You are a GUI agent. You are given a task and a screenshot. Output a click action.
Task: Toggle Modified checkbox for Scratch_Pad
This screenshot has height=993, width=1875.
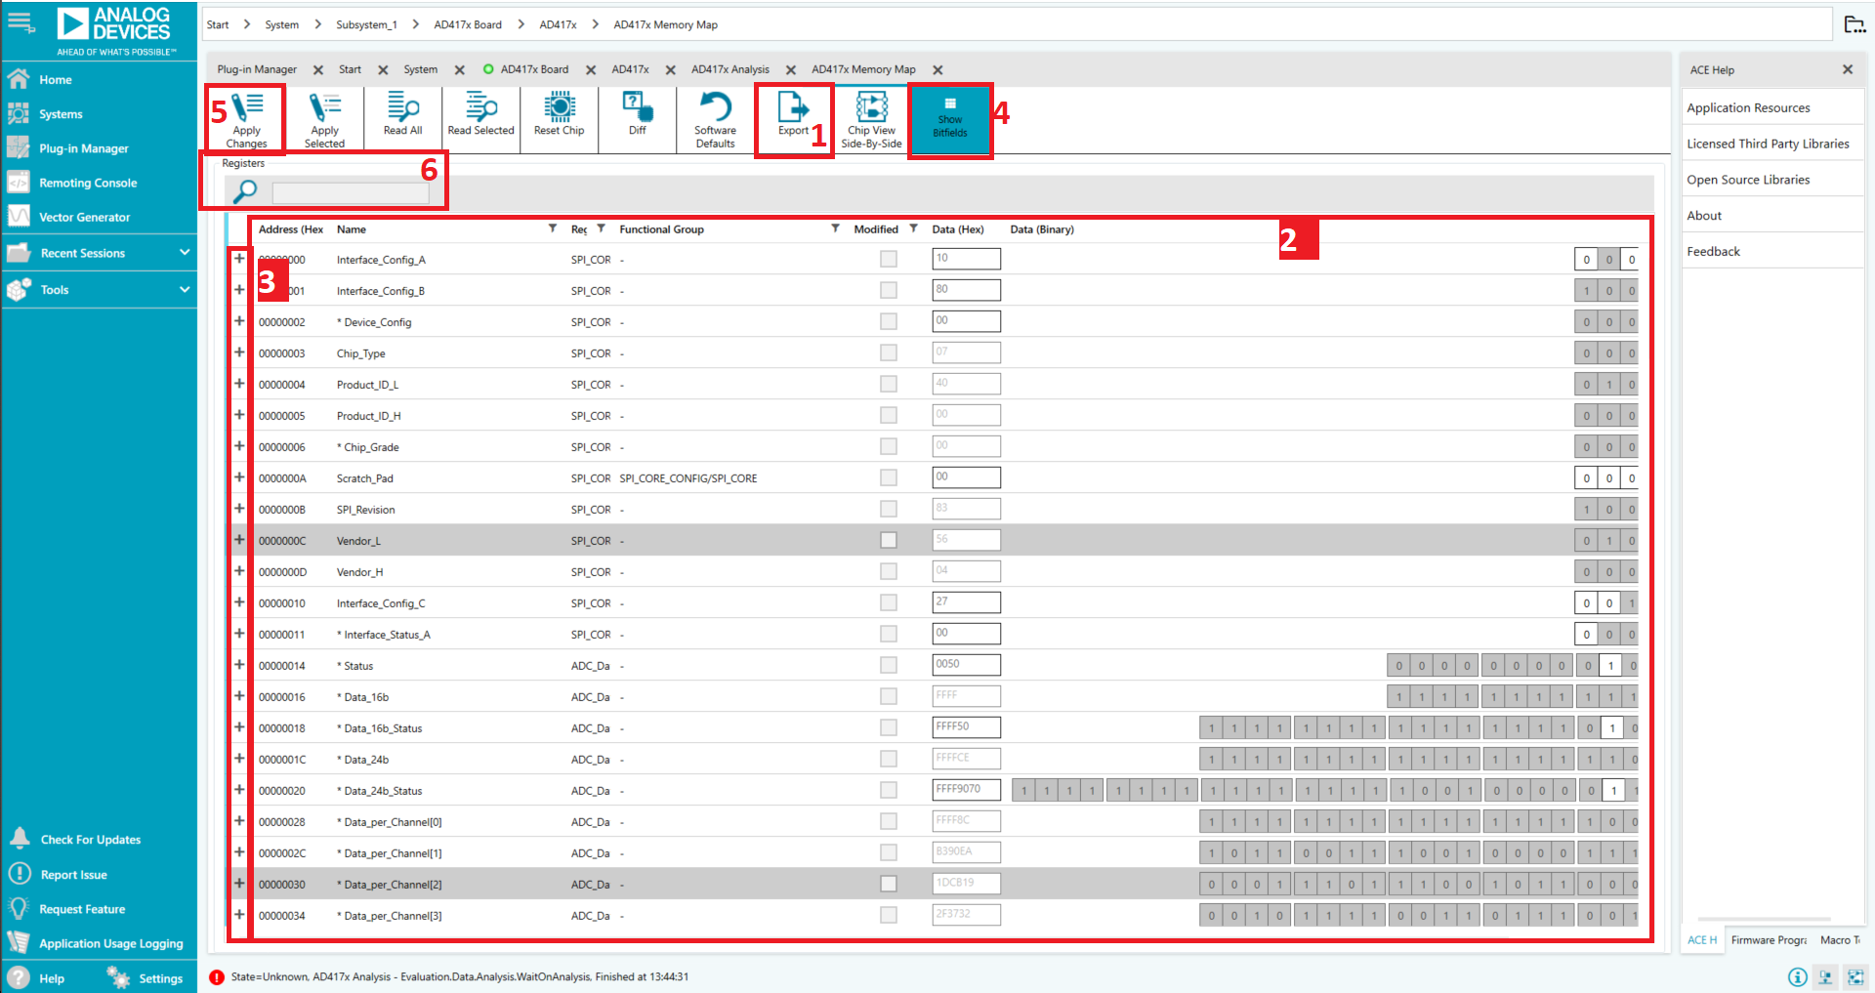click(888, 477)
